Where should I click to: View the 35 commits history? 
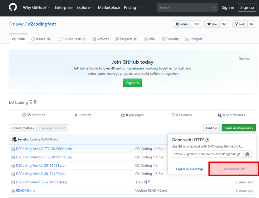pos(33,115)
